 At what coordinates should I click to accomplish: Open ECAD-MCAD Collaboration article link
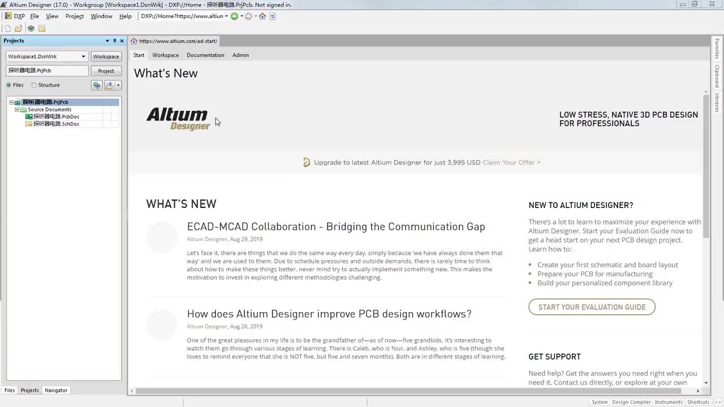coord(336,227)
